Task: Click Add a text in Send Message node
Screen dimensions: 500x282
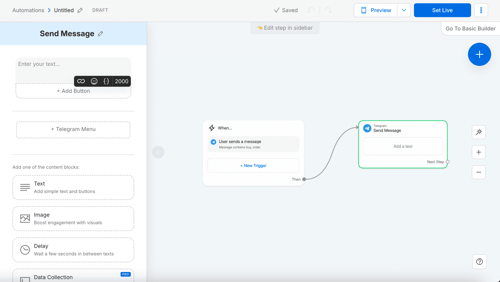Action: (403, 146)
